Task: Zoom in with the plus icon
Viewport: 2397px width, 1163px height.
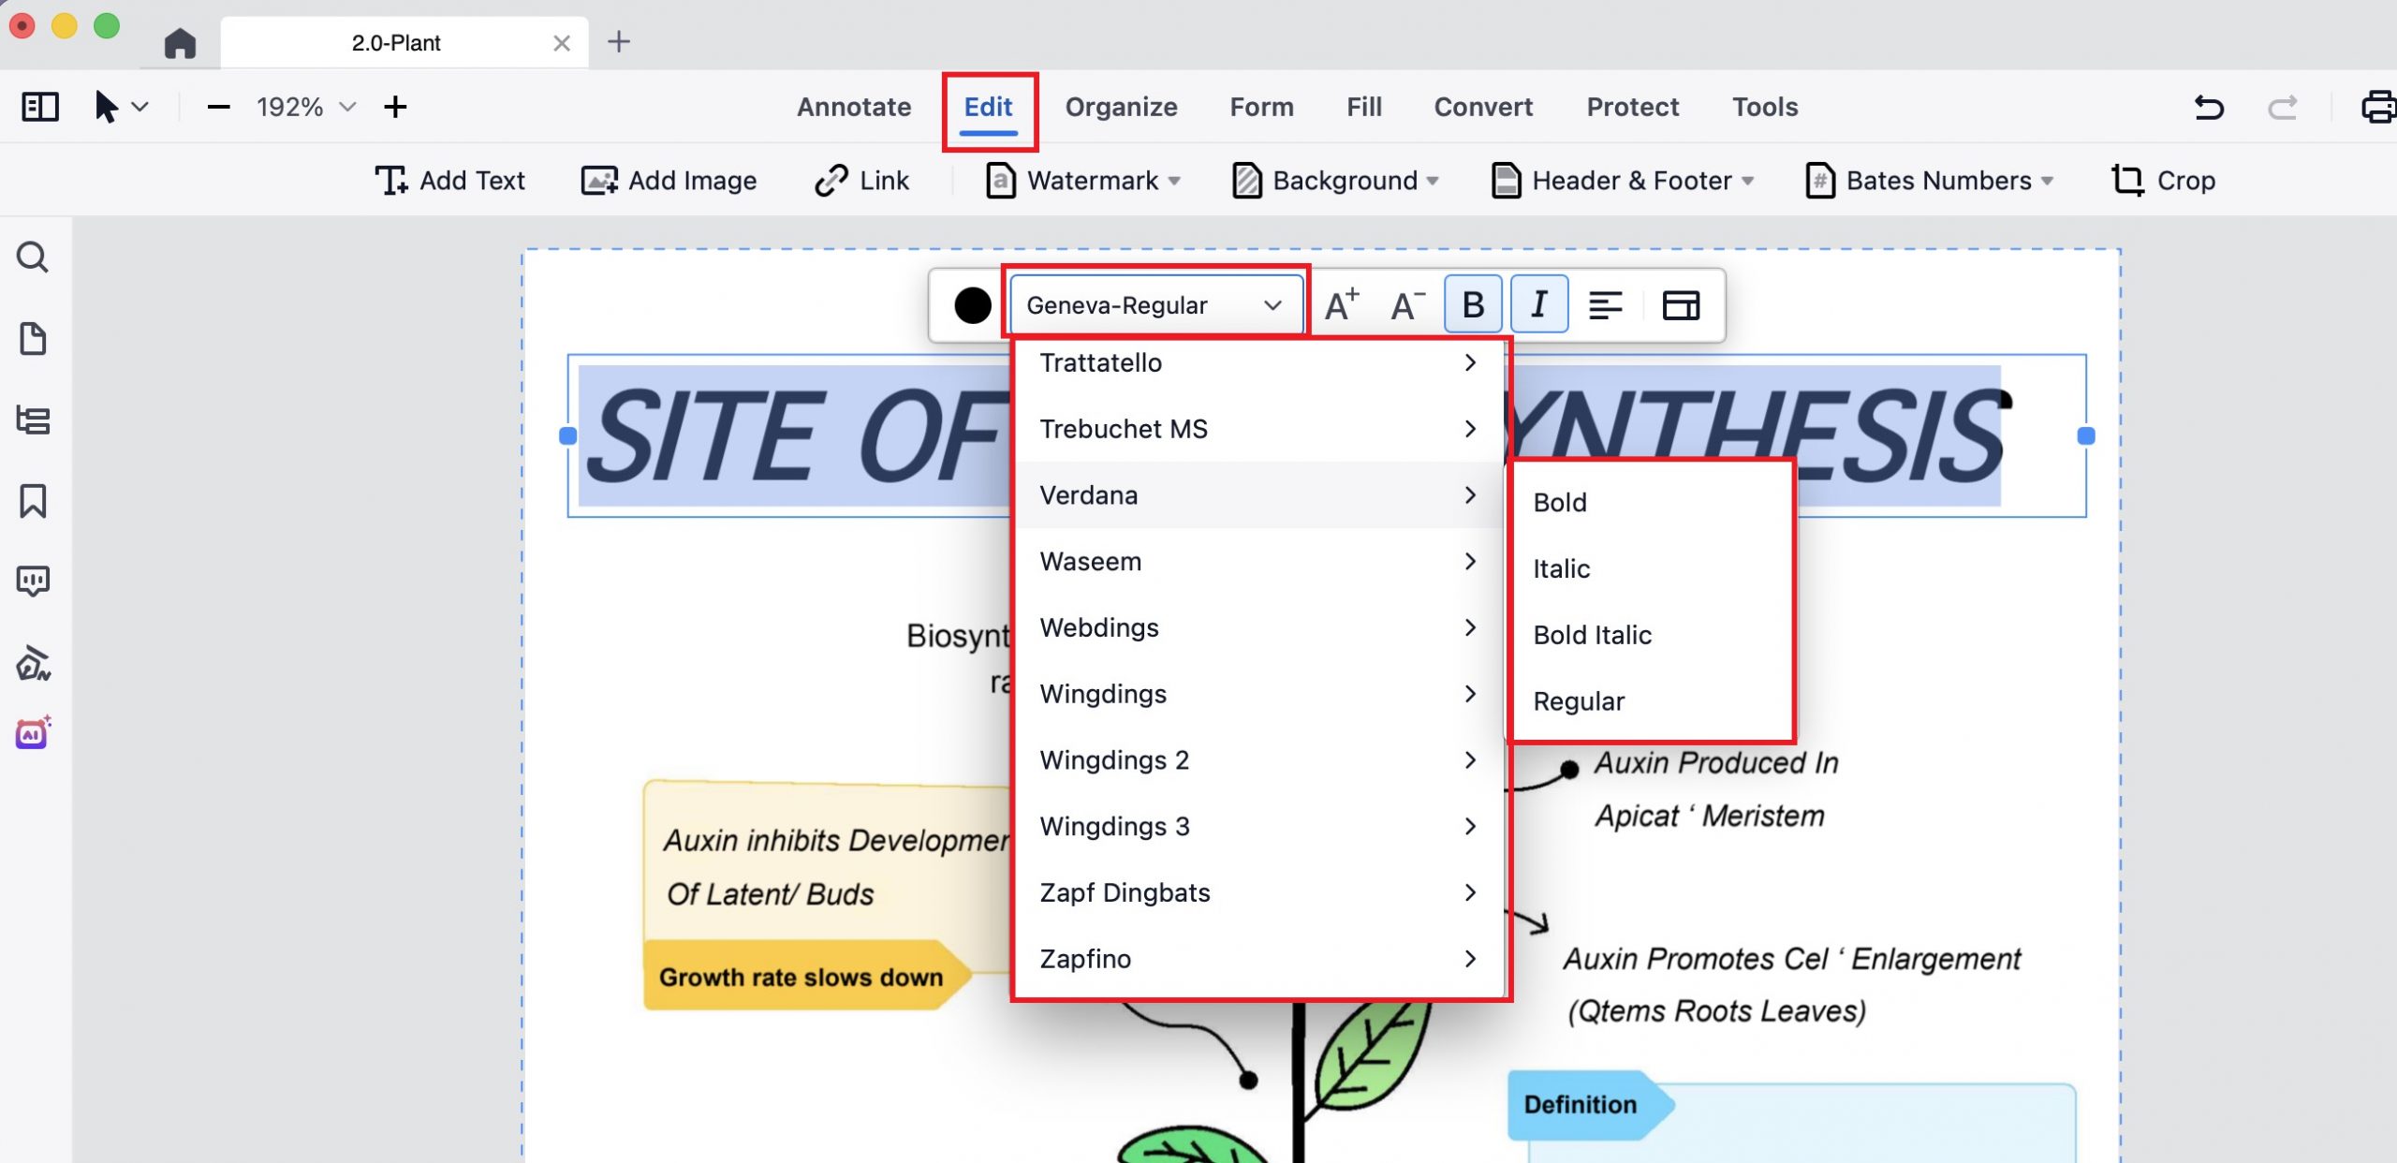Action: click(395, 107)
